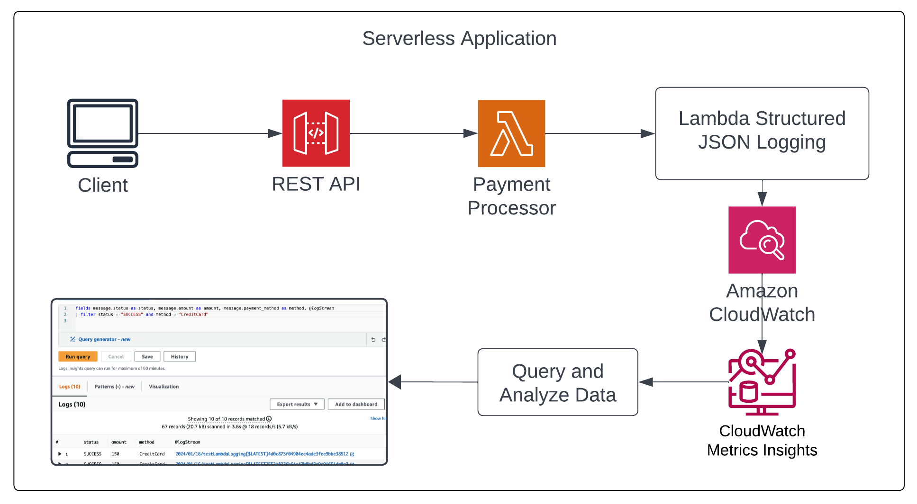Open the Query generator link
This screenshot has height=504, width=917.
[104, 339]
